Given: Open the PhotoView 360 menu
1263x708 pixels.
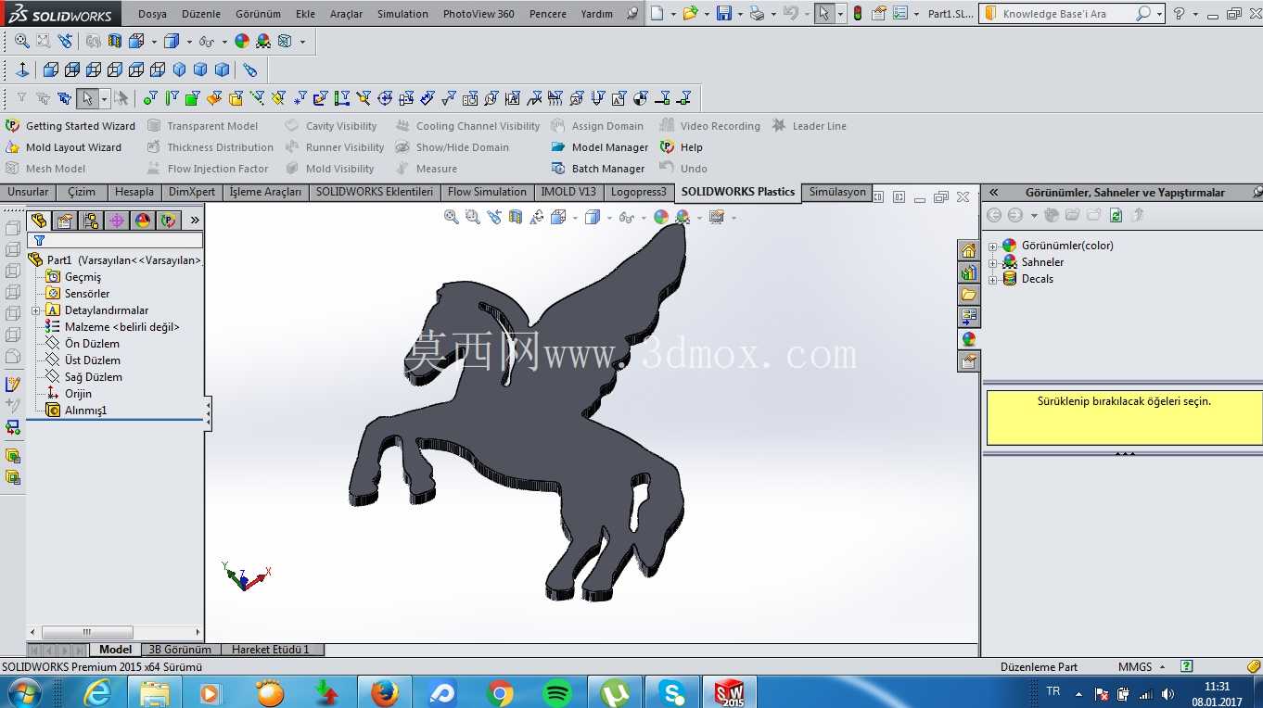Looking at the screenshot, I should 478,14.
